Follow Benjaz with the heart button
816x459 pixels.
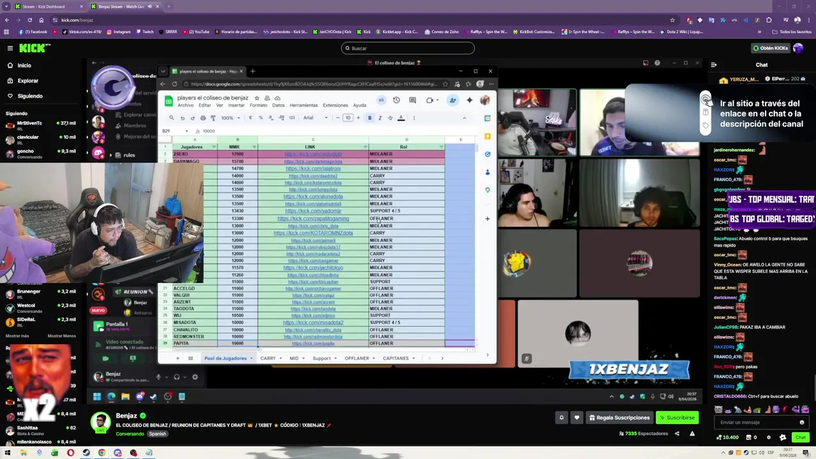pos(577,418)
